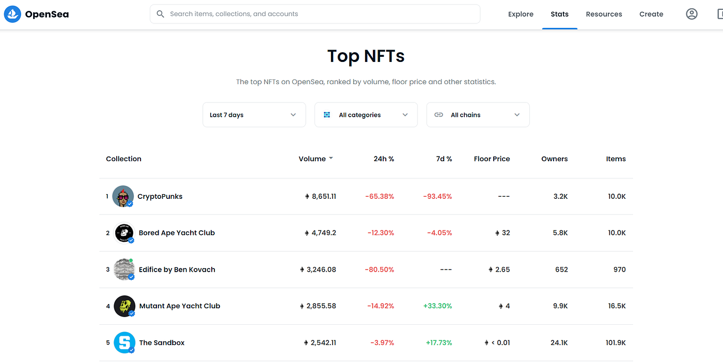Viewport: 723px width, 362px height.
Task: Click the 5.8K owners value
Action: point(560,233)
